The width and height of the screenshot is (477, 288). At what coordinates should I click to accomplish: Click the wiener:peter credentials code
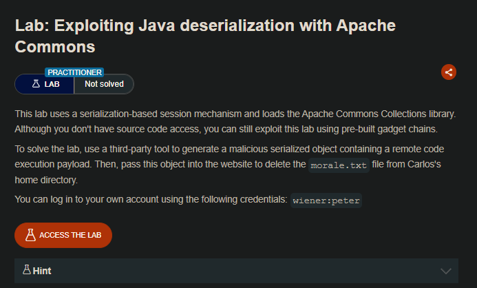click(x=326, y=201)
